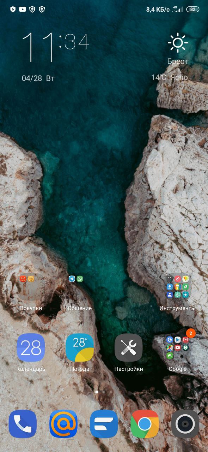Tap the Google folder label text

(x=178, y=369)
